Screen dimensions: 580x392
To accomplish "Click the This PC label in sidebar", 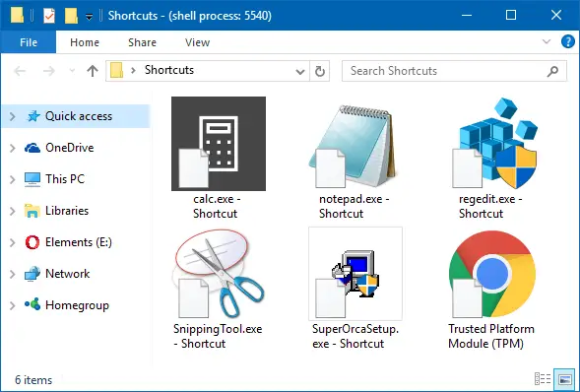I will point(65,179).
